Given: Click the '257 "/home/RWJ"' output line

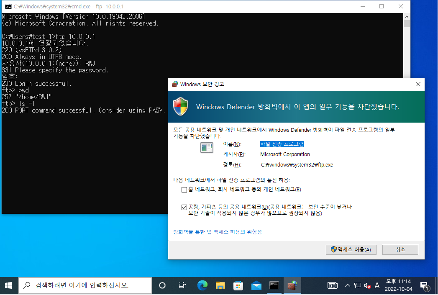Looking at the screenshot, I should 26,97.
